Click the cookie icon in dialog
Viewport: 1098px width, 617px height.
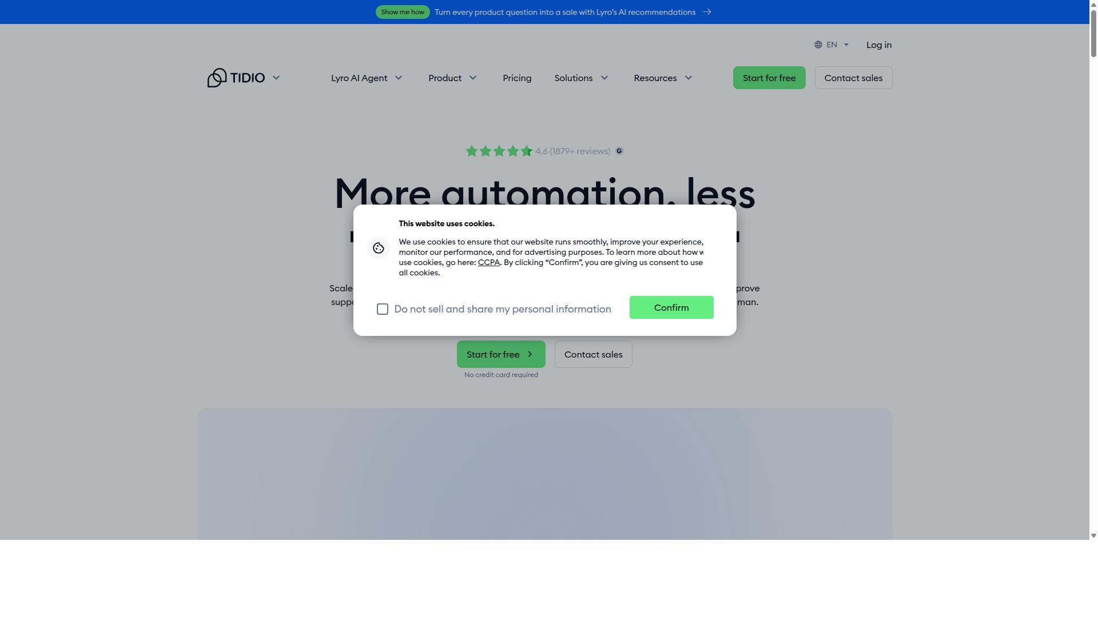379,248
